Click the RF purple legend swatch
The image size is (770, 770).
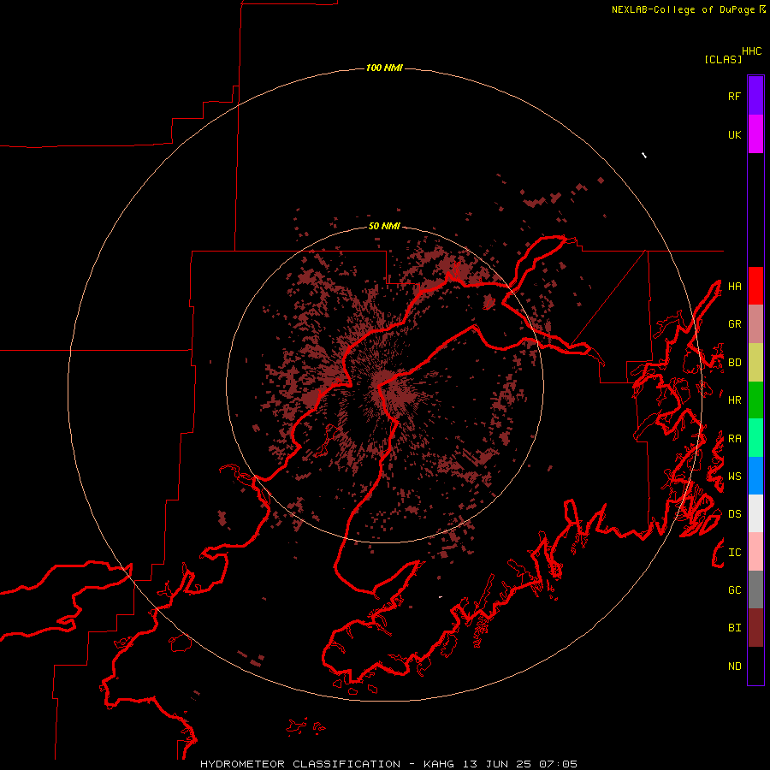tap(755, 96)
